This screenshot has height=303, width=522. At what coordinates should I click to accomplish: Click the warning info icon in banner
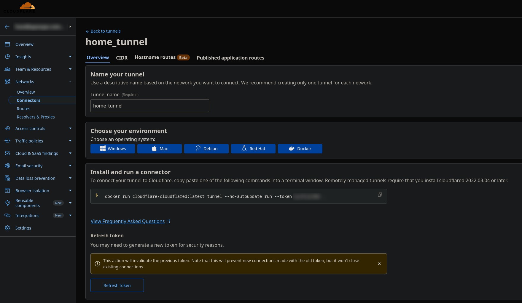pyautogui.click(x=97, y=264)
